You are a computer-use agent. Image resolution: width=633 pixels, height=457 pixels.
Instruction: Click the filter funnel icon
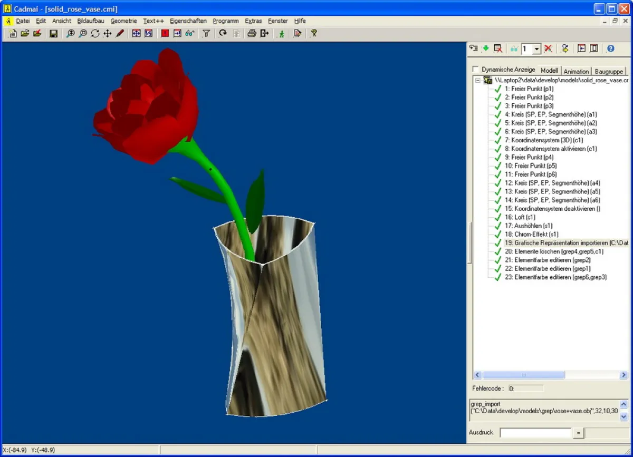pos(206,33)
